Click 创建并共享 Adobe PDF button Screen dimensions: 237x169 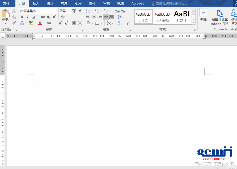(220, 17)
